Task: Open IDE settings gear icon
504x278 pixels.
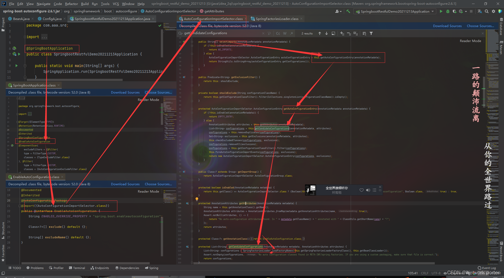Action: click(493, 11)
